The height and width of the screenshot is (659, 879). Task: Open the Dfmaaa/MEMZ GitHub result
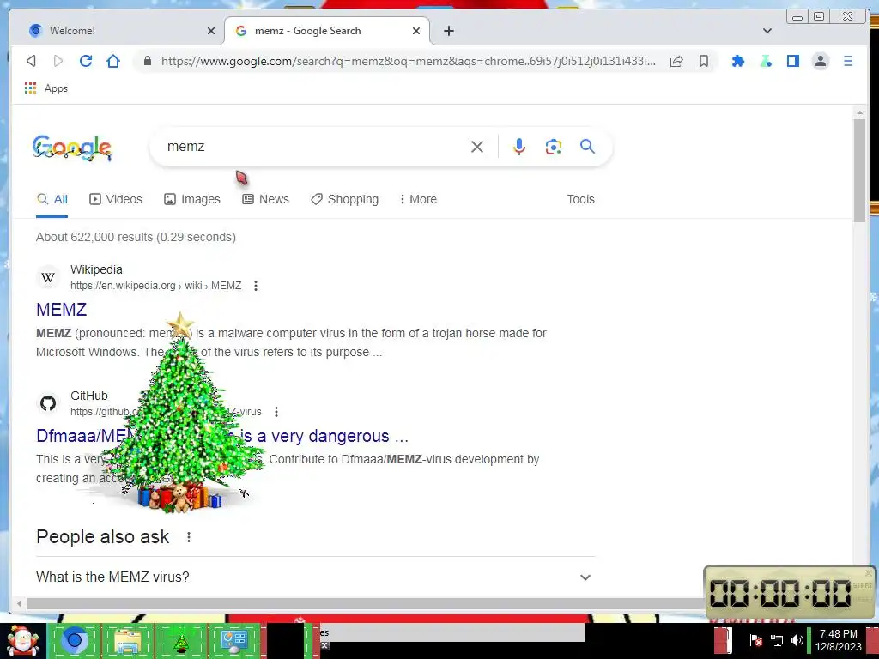tap(222, 436)
